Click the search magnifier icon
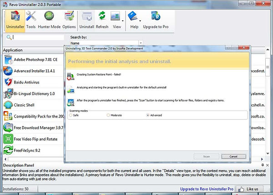 (9, 37)
